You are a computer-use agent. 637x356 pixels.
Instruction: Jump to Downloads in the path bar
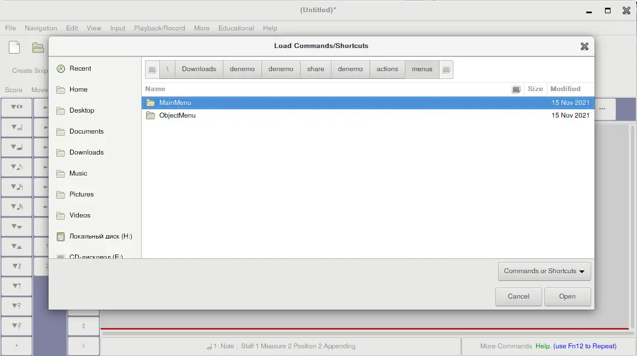199,70
